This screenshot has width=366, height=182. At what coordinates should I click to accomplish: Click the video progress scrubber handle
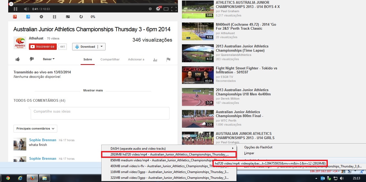click(11, 4)
